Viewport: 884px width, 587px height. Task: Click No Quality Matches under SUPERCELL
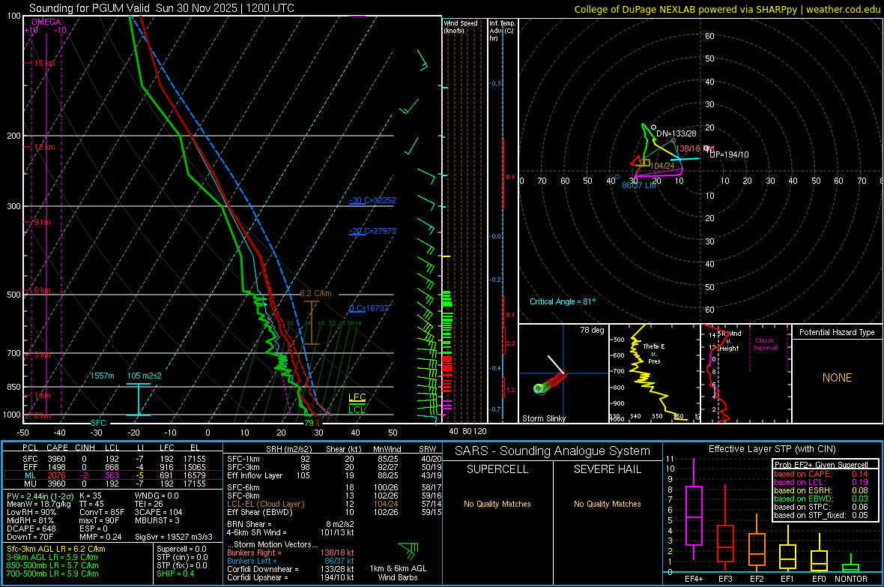coord(497,504)
